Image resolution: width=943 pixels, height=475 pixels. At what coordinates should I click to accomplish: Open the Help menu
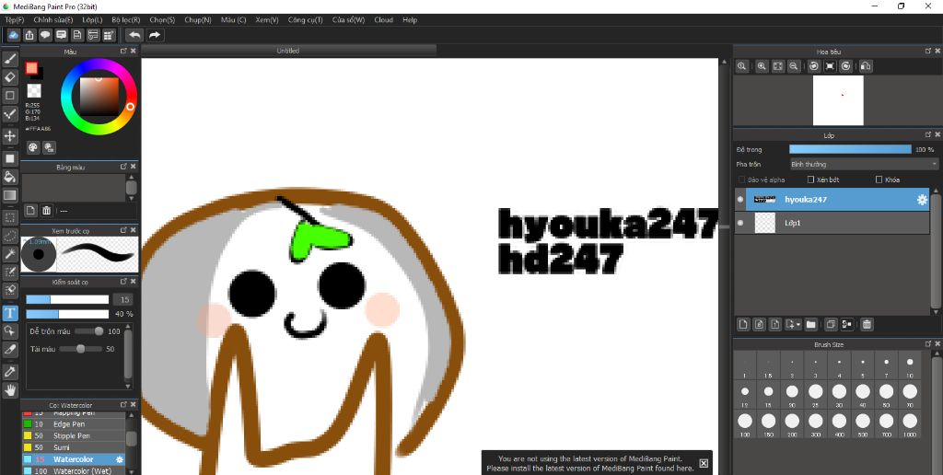click(410, 20)
